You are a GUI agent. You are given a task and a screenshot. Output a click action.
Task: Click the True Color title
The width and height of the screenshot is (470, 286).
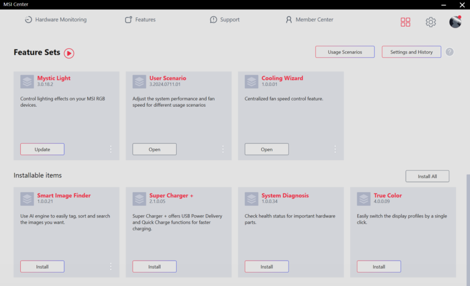tap(388, 196)
